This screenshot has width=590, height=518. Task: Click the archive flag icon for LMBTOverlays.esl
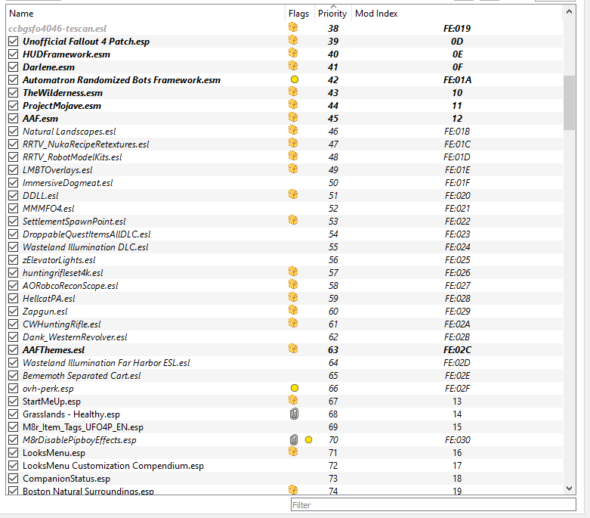293,169
